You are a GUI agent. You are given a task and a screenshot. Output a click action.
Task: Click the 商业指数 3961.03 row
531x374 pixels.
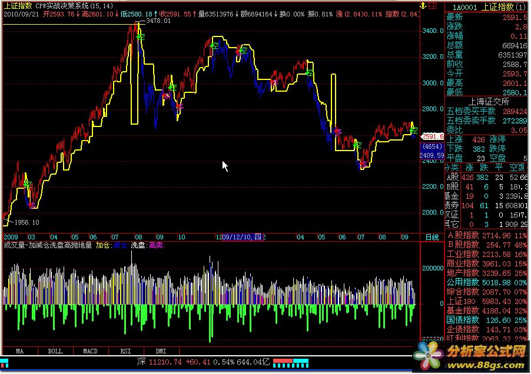pyautogui.click(x=487, y=263)
